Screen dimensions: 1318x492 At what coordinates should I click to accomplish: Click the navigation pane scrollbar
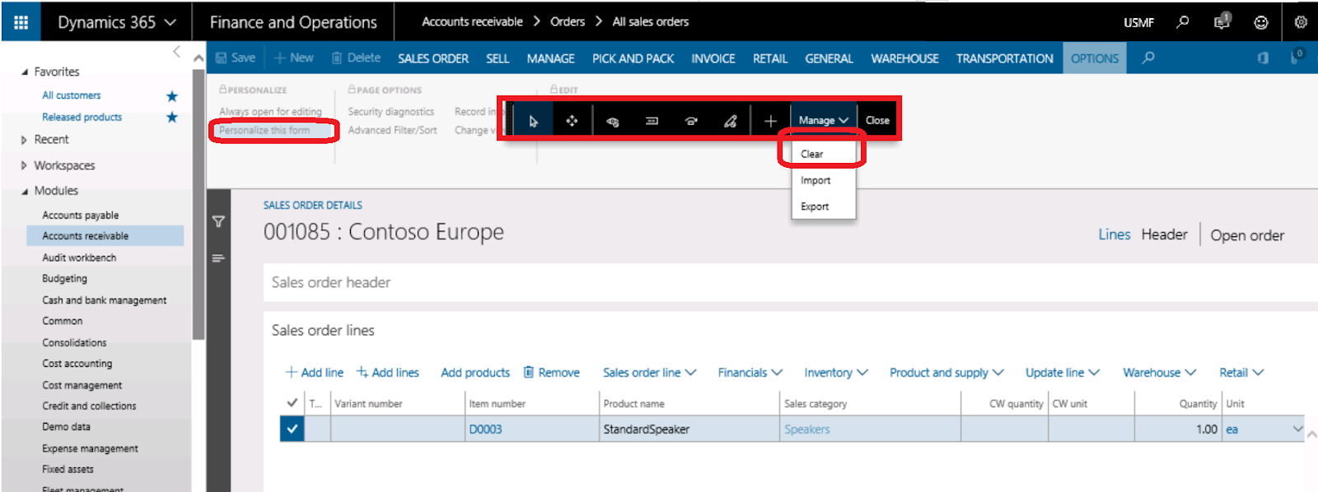click(x=199, y=204)
